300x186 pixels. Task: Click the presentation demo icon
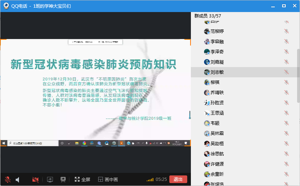(63, 179)
